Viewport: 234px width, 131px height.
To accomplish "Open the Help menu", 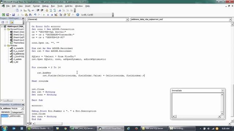I will click(87, 6).
